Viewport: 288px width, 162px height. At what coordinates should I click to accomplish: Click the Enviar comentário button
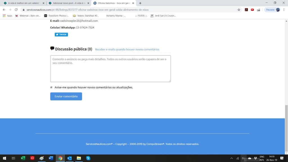point(66,96)
